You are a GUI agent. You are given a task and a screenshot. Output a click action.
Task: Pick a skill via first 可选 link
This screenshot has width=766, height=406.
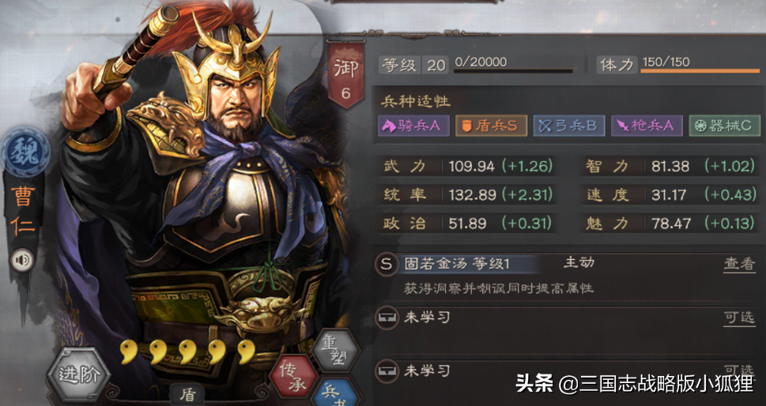[x=739, y=318]
